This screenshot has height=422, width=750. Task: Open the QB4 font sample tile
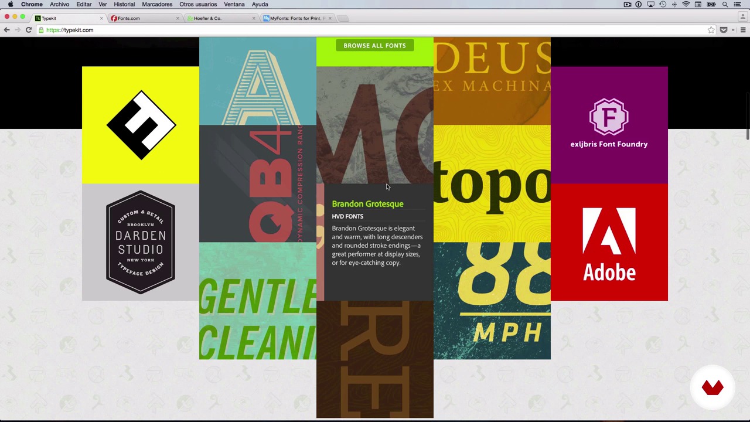pyautogui.click(x=258, y=183)
